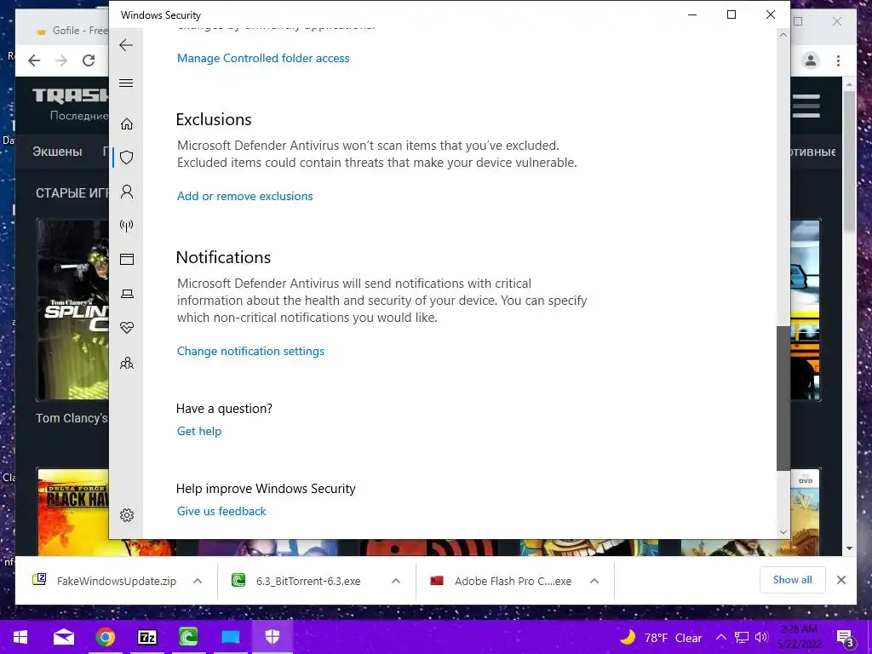
Task: Click Chrome page scrollbar down arrow
Action: point(849,548)
